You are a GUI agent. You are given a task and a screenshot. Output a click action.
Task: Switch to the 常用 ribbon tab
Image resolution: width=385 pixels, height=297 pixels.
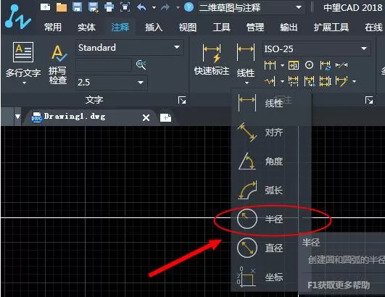53,27
